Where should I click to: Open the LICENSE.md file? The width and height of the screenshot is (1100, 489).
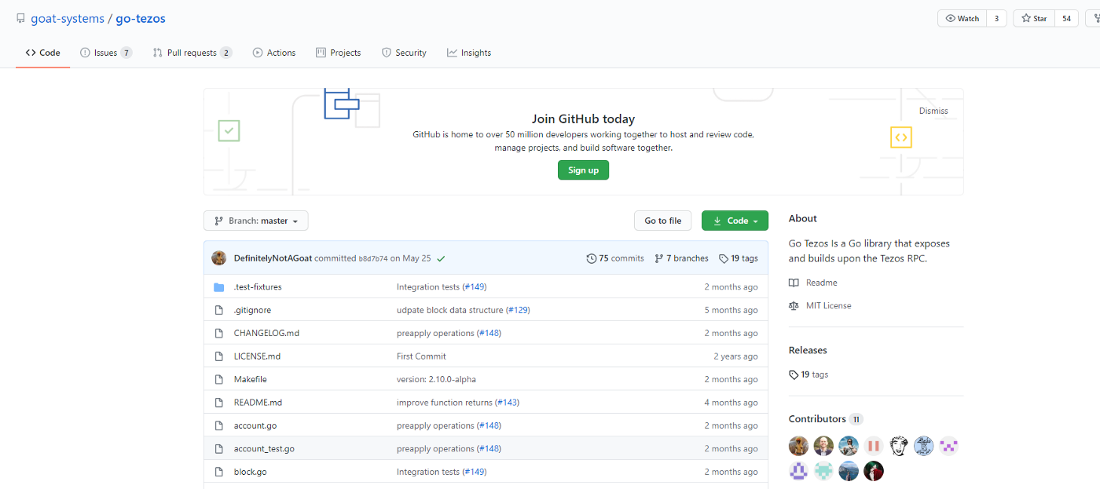pos(257,356)
